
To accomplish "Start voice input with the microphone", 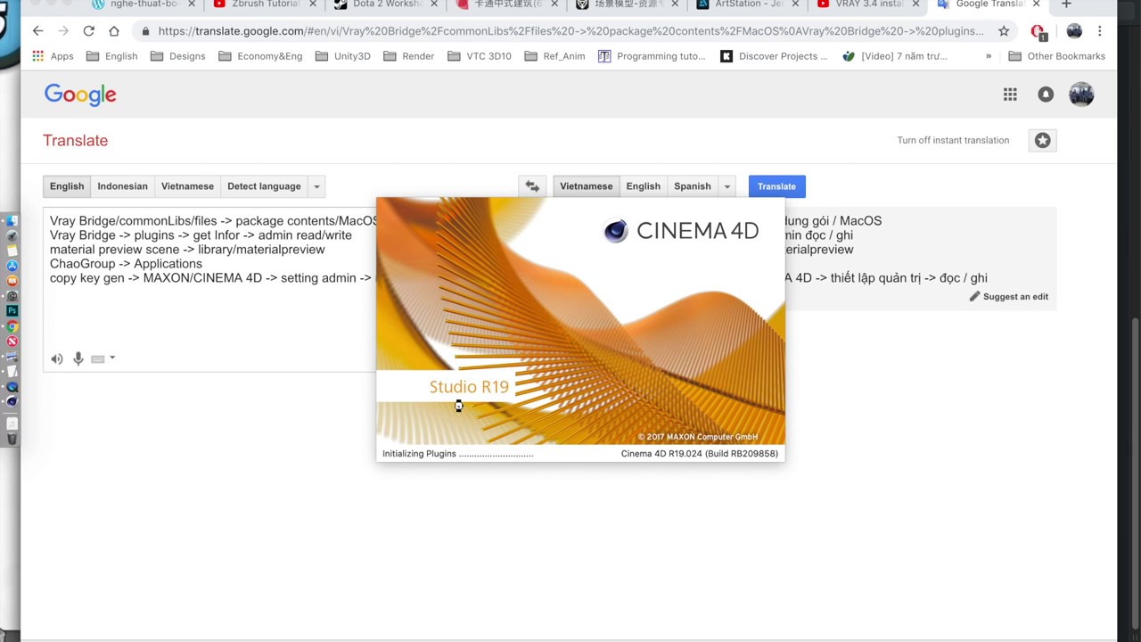I will coord(78,358).
